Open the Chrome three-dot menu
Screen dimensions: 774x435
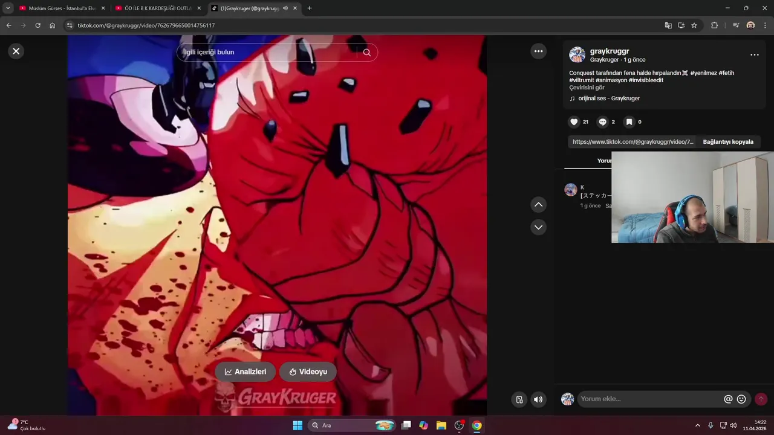pos(766,25)
